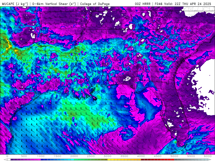The image size is (215, 161).
Task: Click the F046 Valid 22Z THU APR 24 2025 text
Action: point(183,4)
